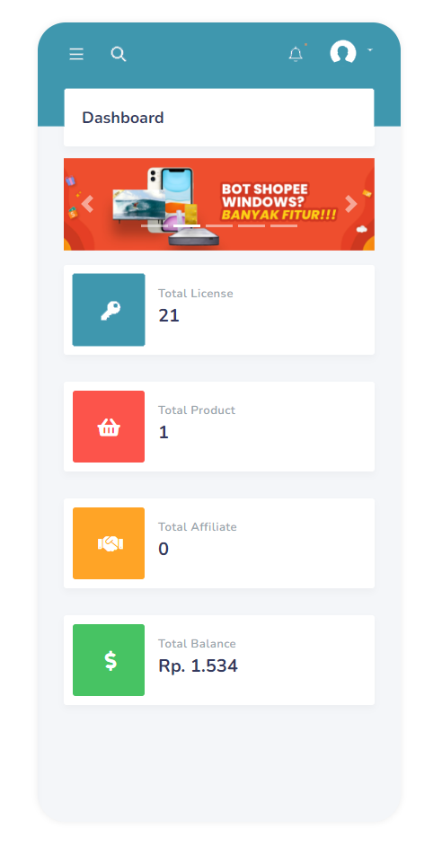This screenshot has height=846, width=442.
Task: Select the last carousel indicator
Action: [284, 225]
